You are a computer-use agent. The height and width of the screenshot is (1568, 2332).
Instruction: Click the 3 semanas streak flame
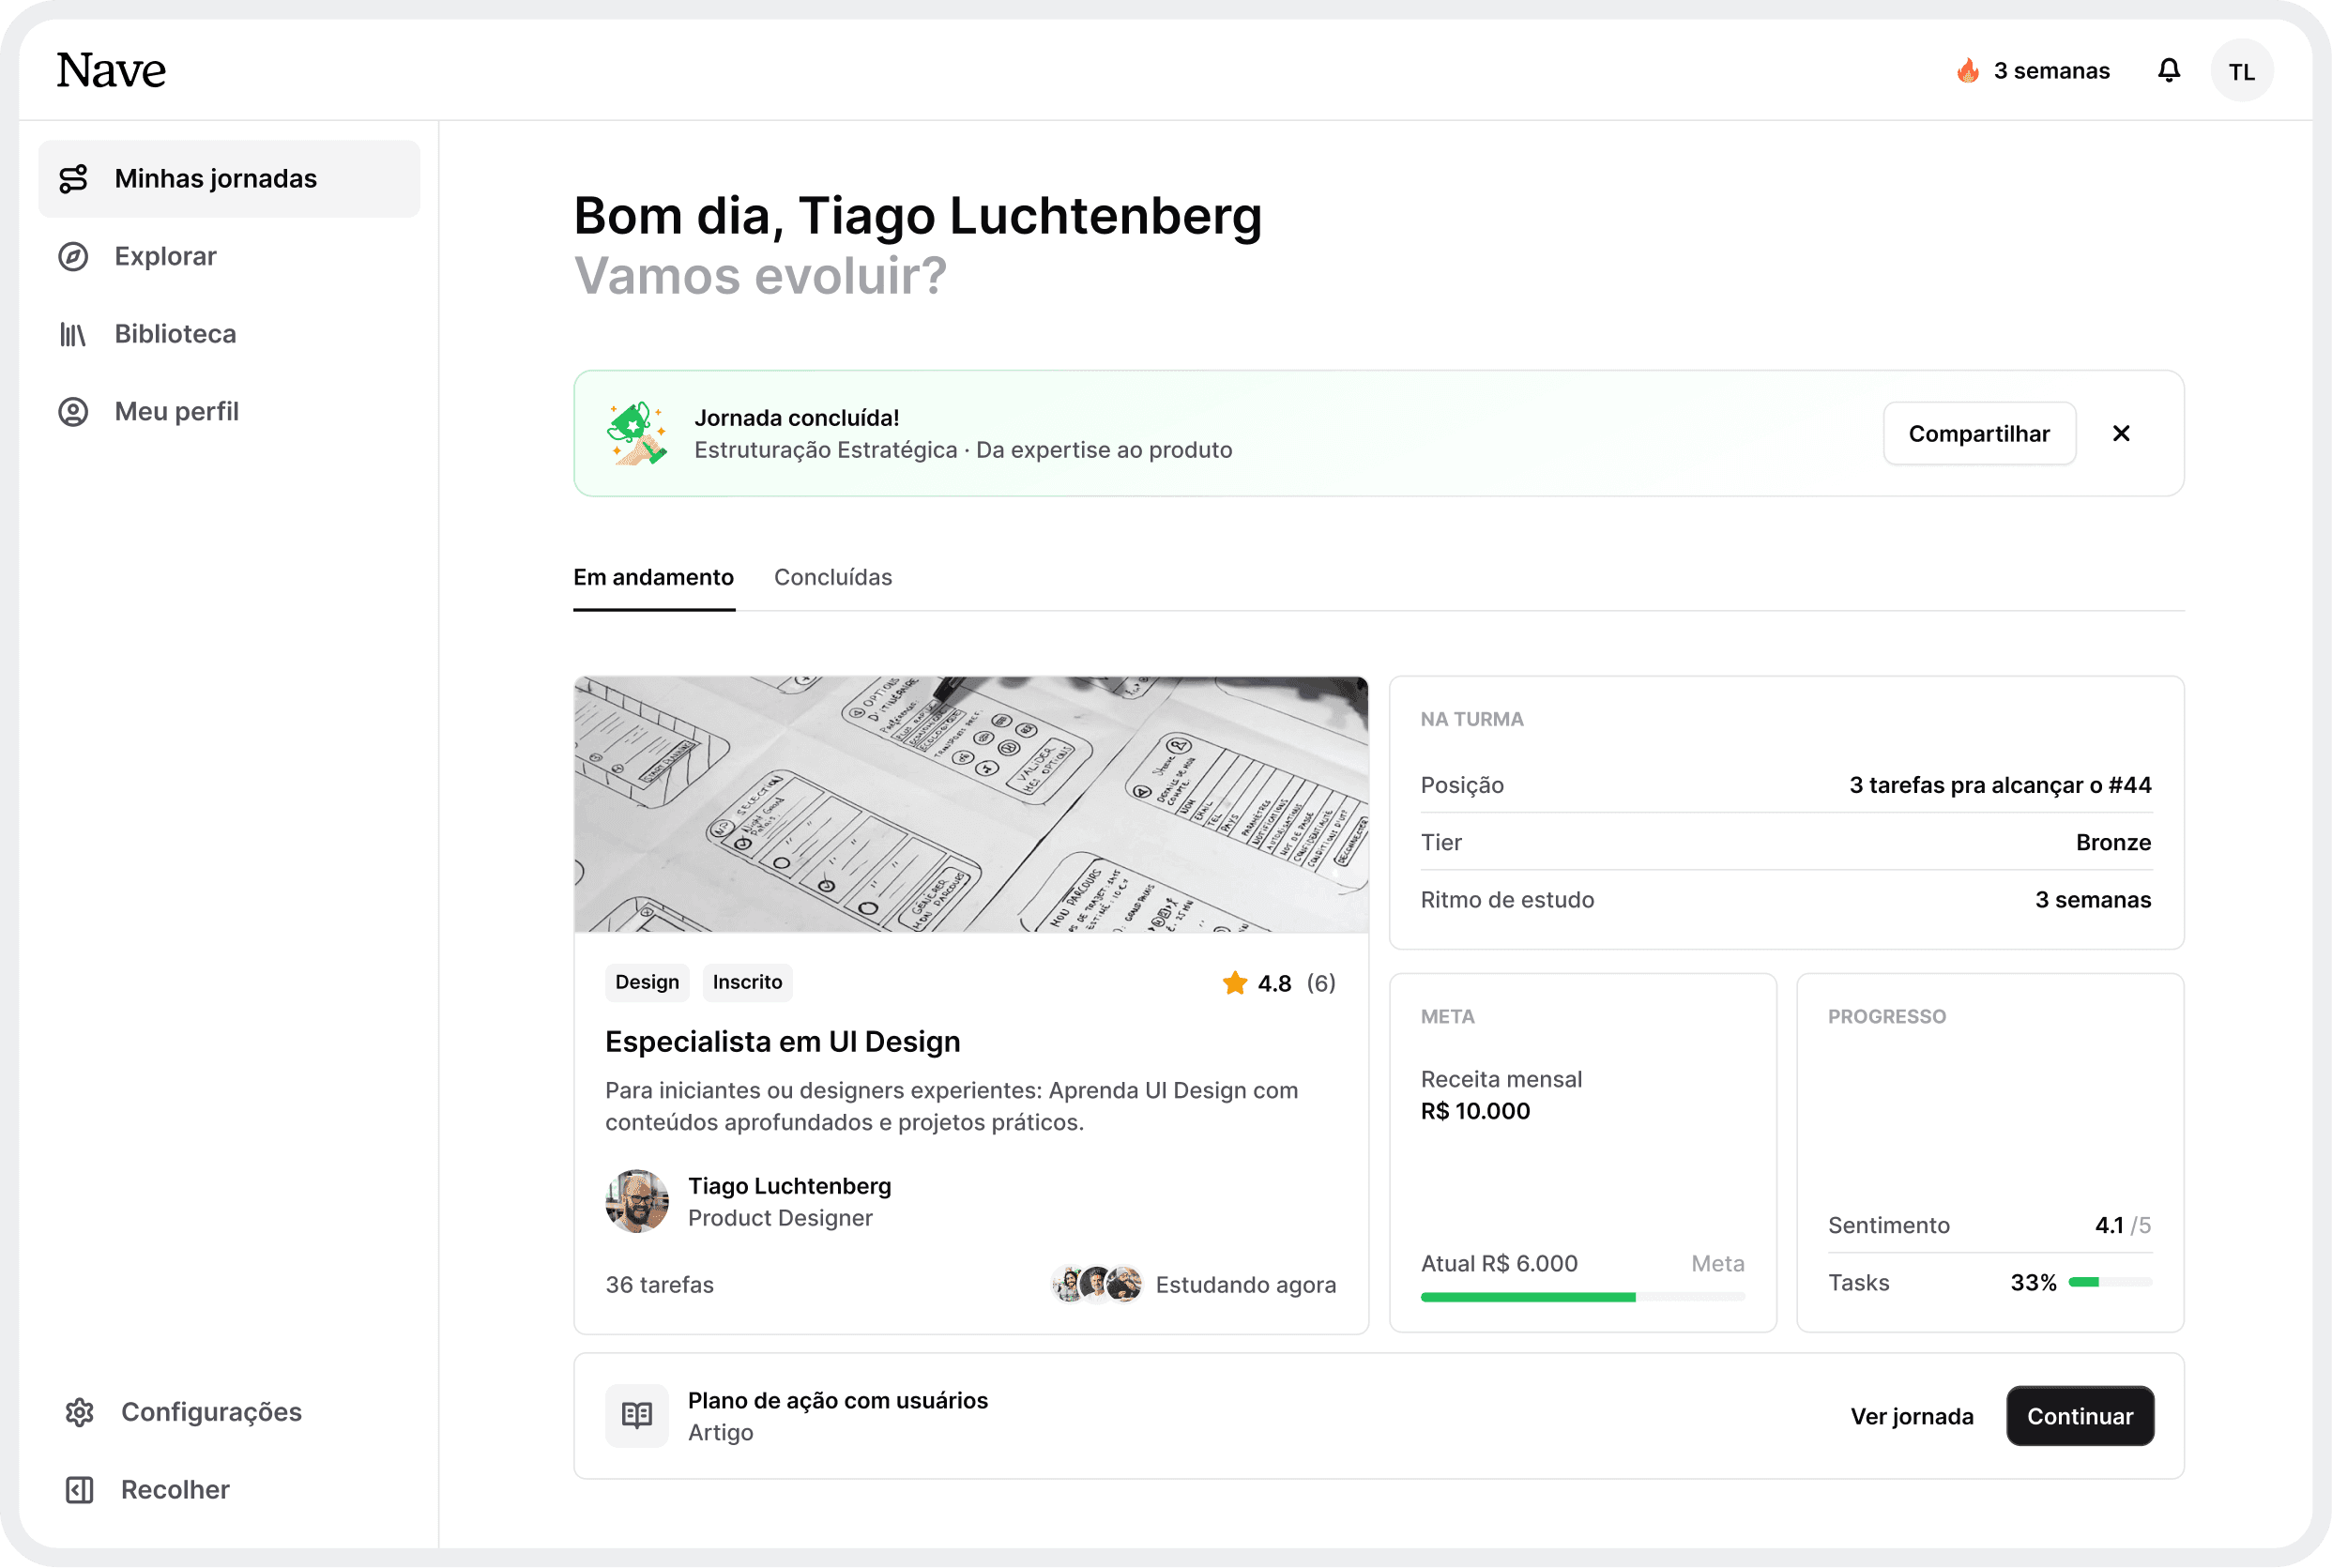(1970, 70)
